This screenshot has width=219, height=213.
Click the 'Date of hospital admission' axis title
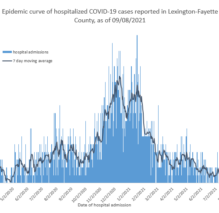(104, 205)
